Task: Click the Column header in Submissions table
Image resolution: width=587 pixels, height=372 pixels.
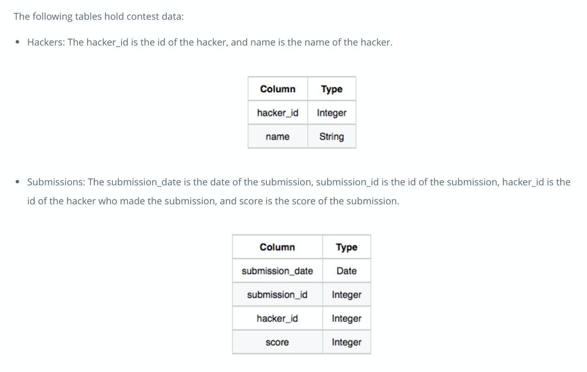Action: pos(277,247)
